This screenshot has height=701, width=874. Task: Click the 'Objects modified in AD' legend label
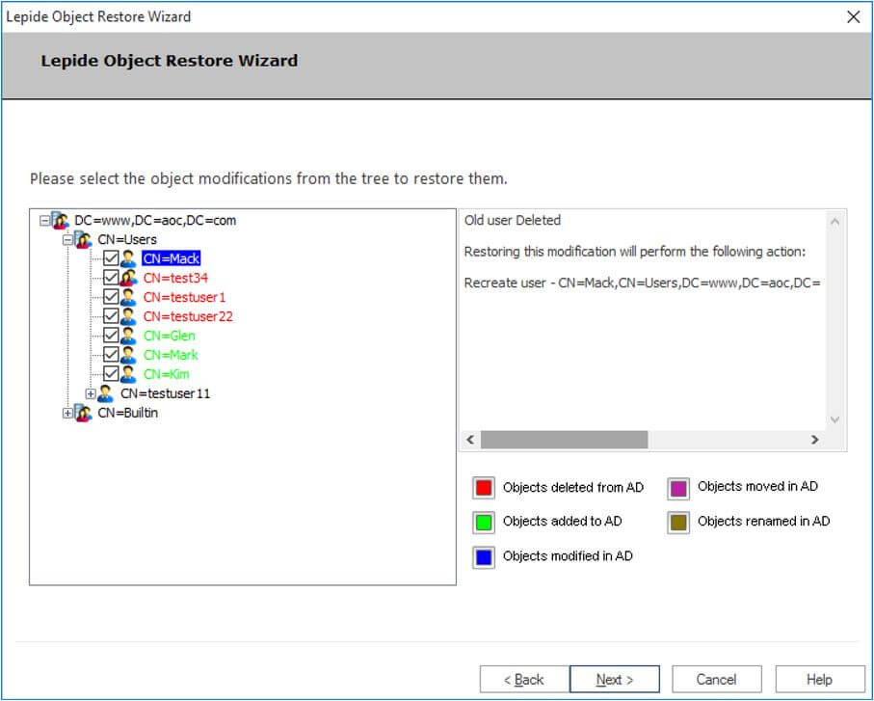[x=568, y=556]
